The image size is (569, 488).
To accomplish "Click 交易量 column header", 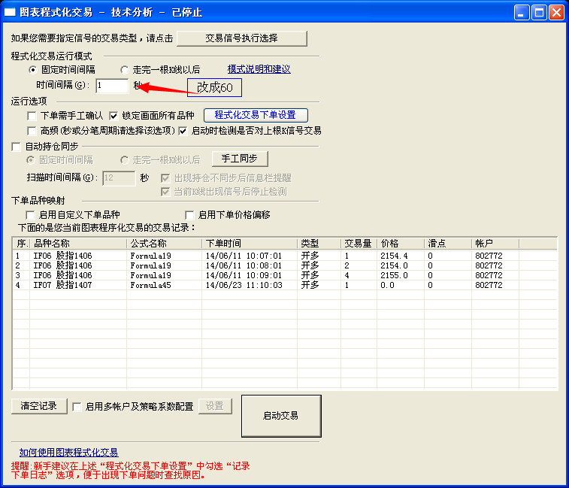I will pos(359,244).
